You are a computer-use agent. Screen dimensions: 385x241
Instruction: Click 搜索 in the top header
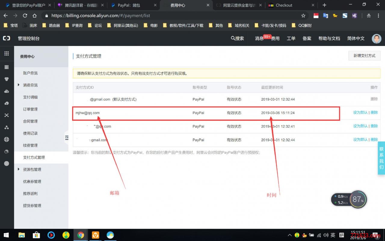click(237, 38)
